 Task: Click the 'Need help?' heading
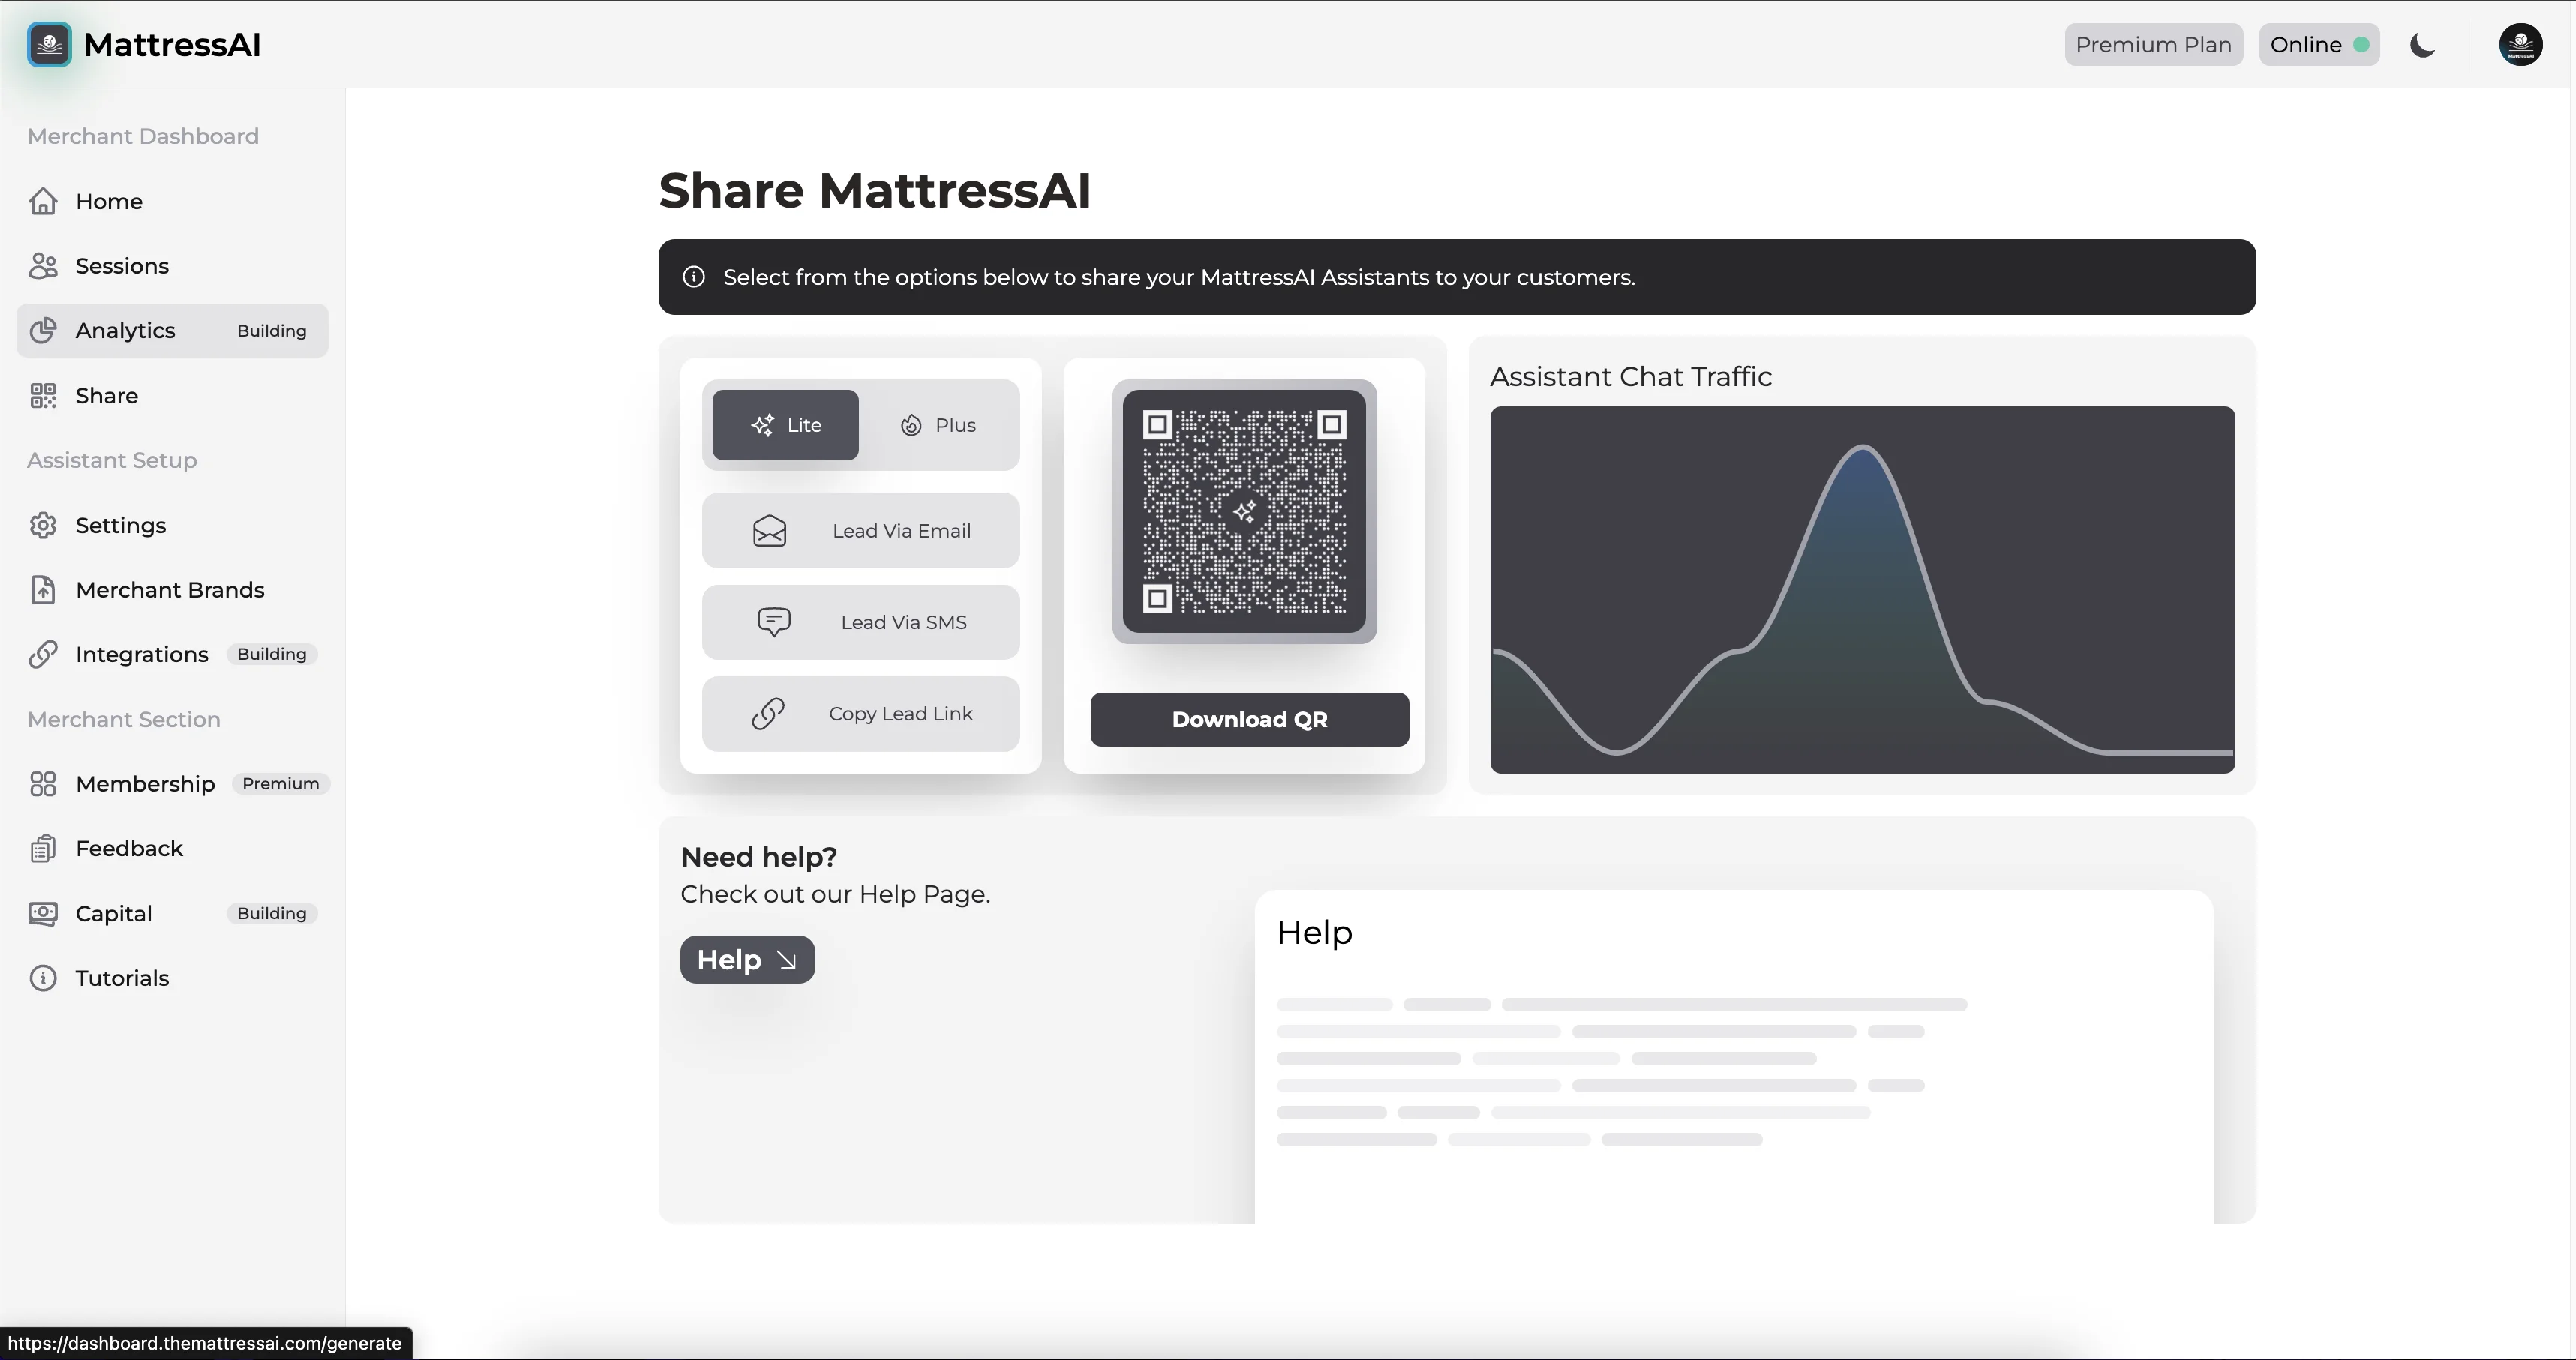pos(758,858)
